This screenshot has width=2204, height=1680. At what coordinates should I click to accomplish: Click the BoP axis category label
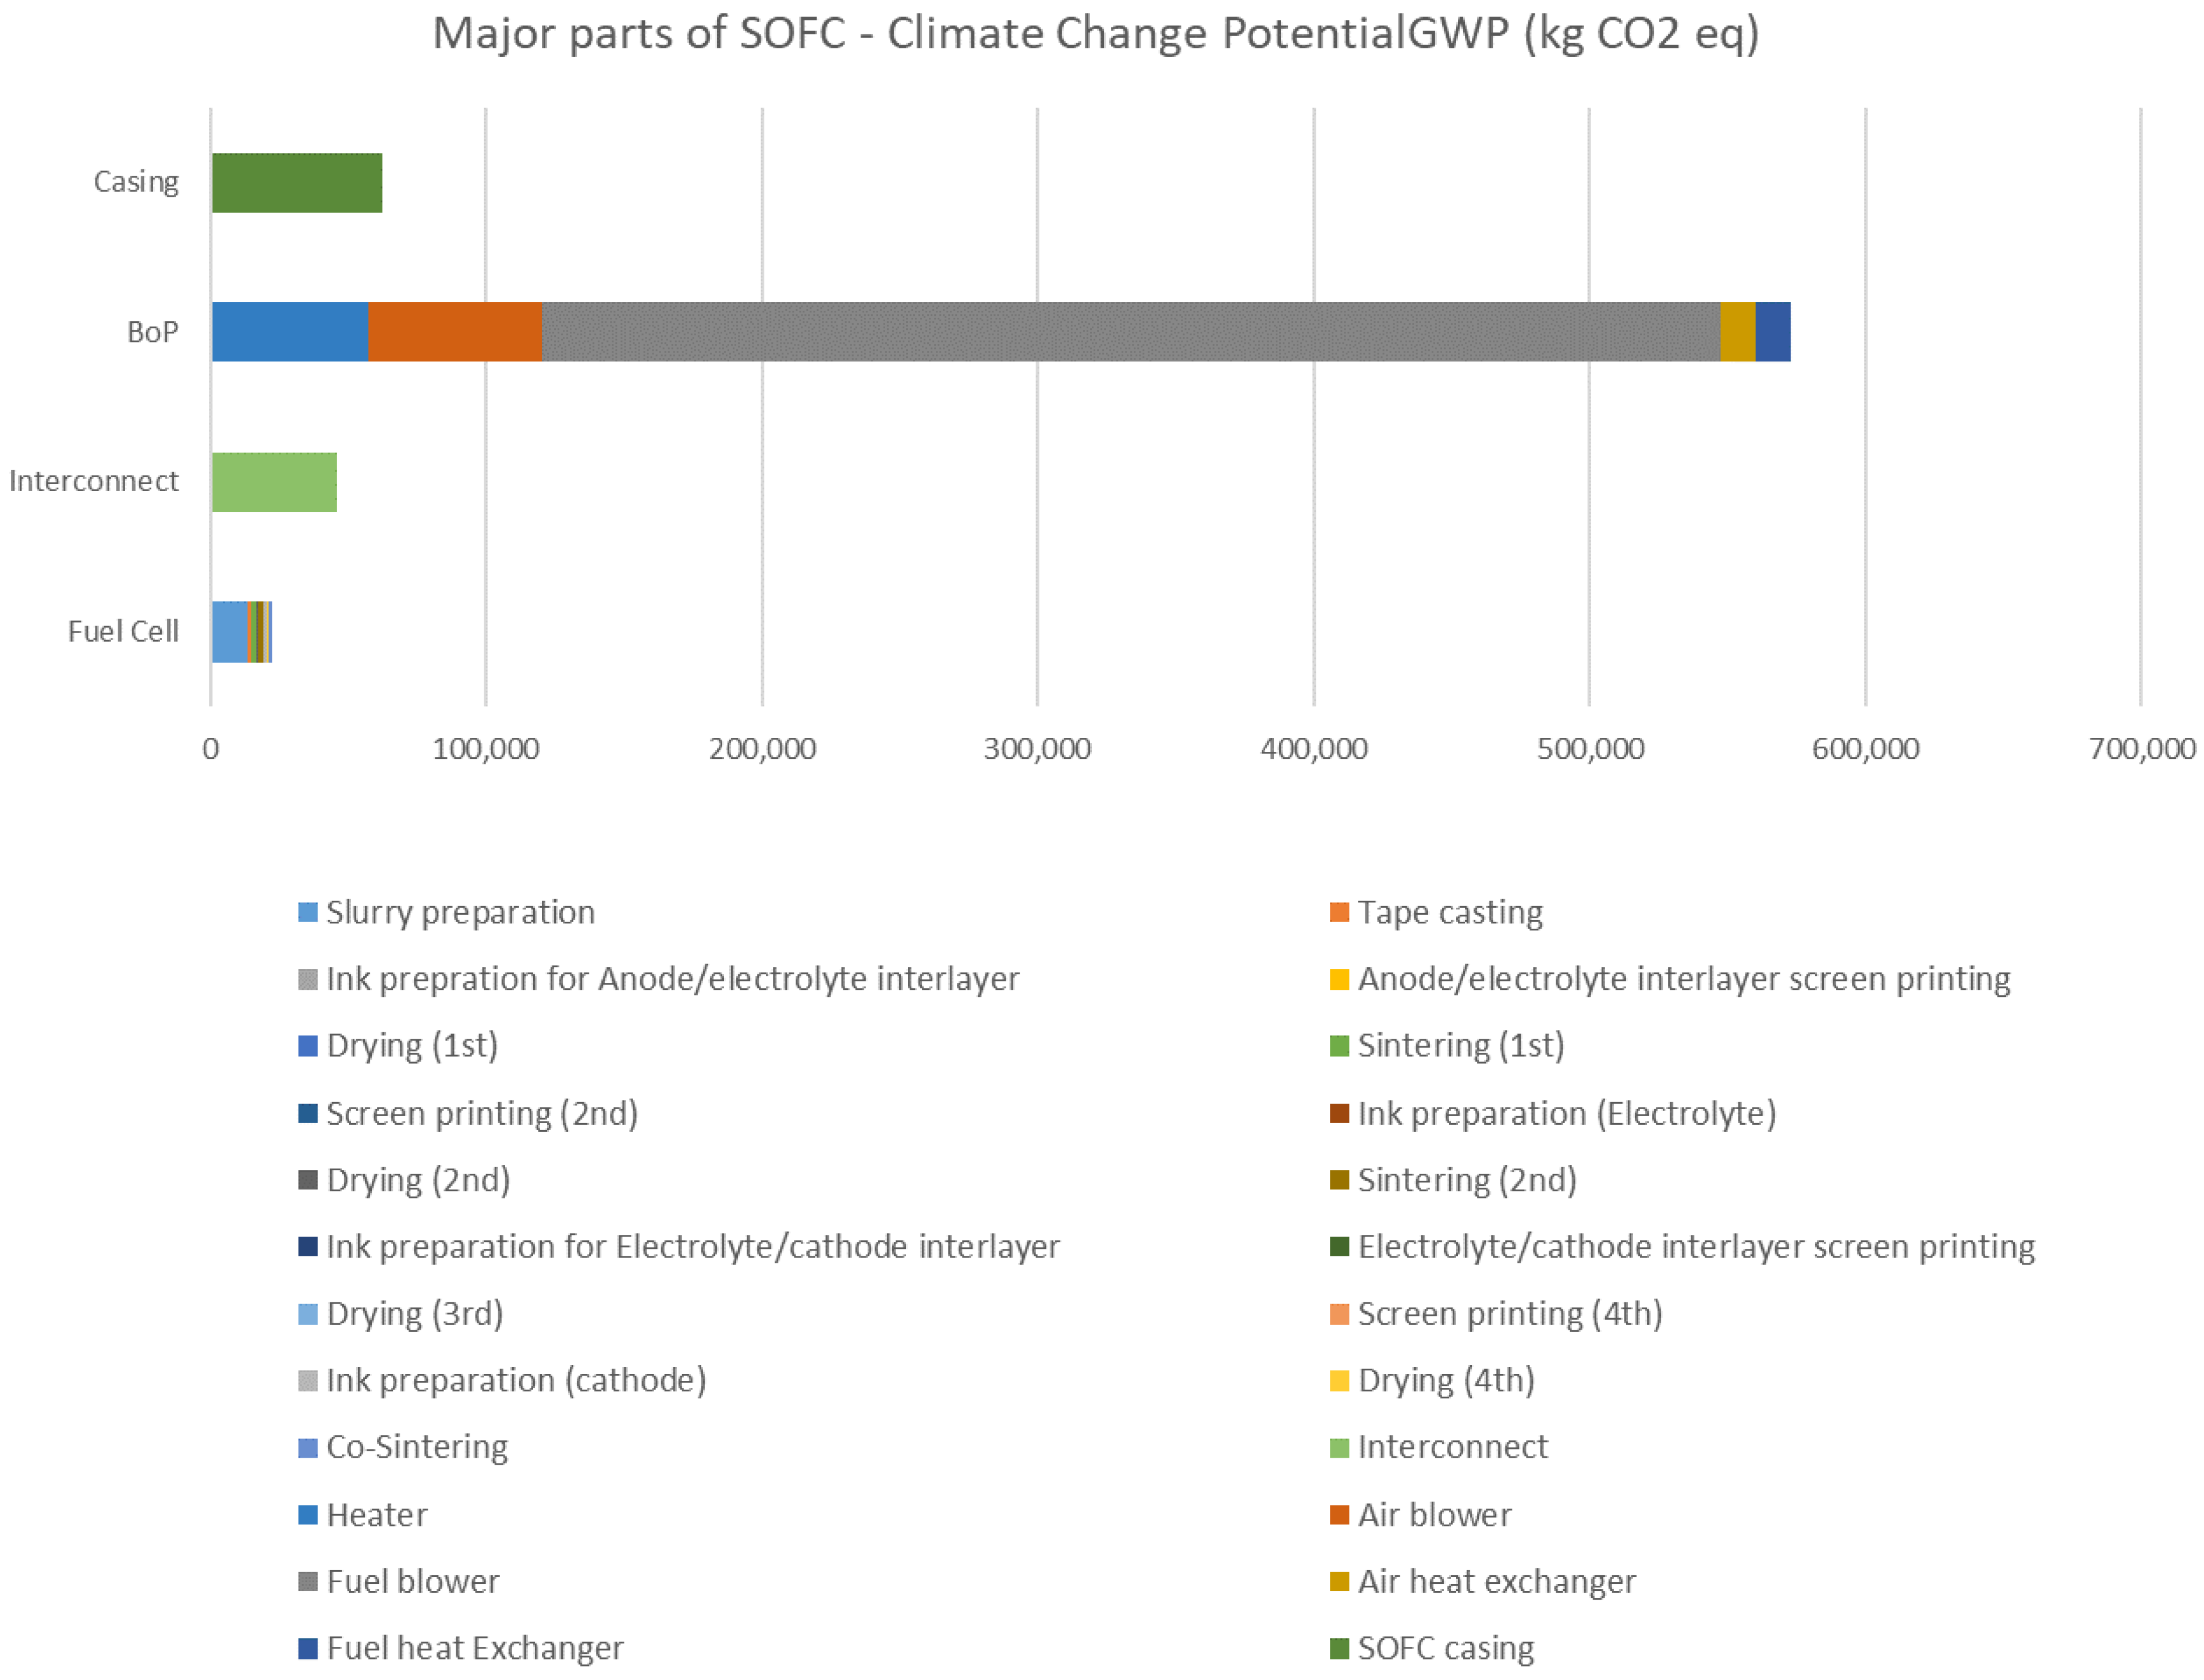(x=152, y=332)
